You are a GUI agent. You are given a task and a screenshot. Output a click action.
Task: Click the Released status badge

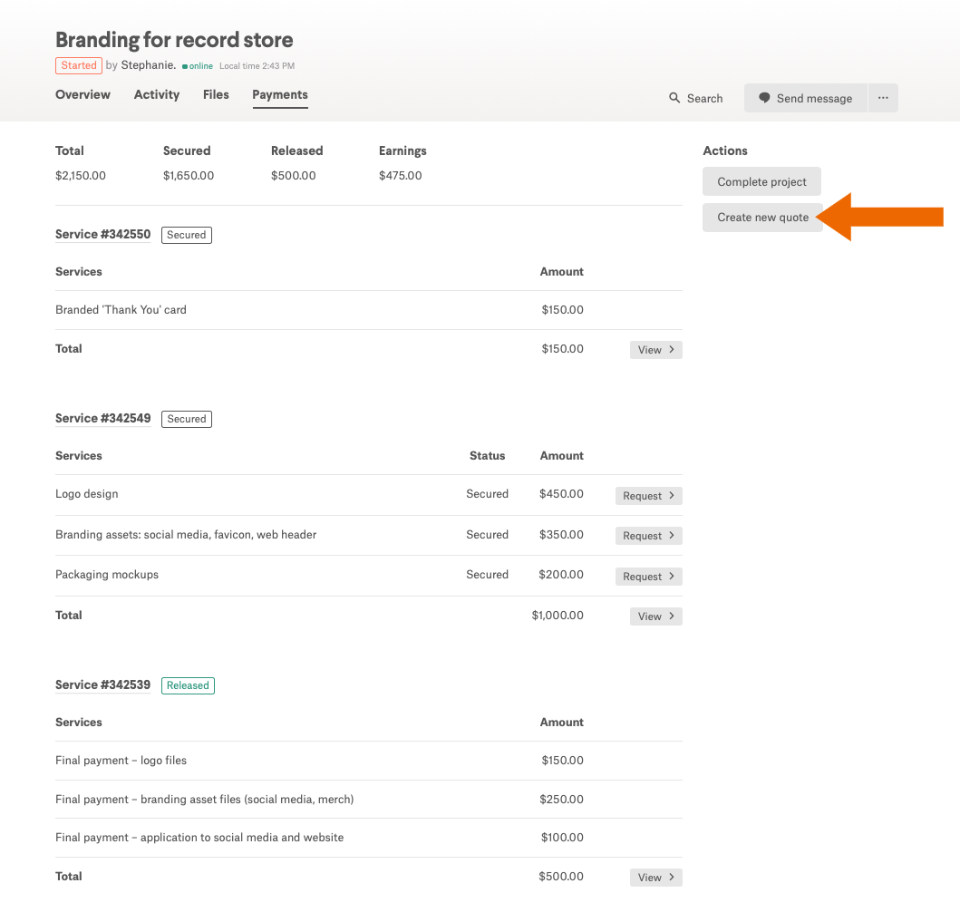click(188, 685)
